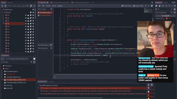Screen dimensions: 177x99
Task: Open scene icon on node g1 row
Action: tap(28, 18)
